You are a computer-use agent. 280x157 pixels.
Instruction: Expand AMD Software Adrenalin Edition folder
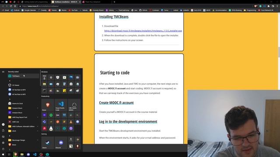tap(23, 126)
